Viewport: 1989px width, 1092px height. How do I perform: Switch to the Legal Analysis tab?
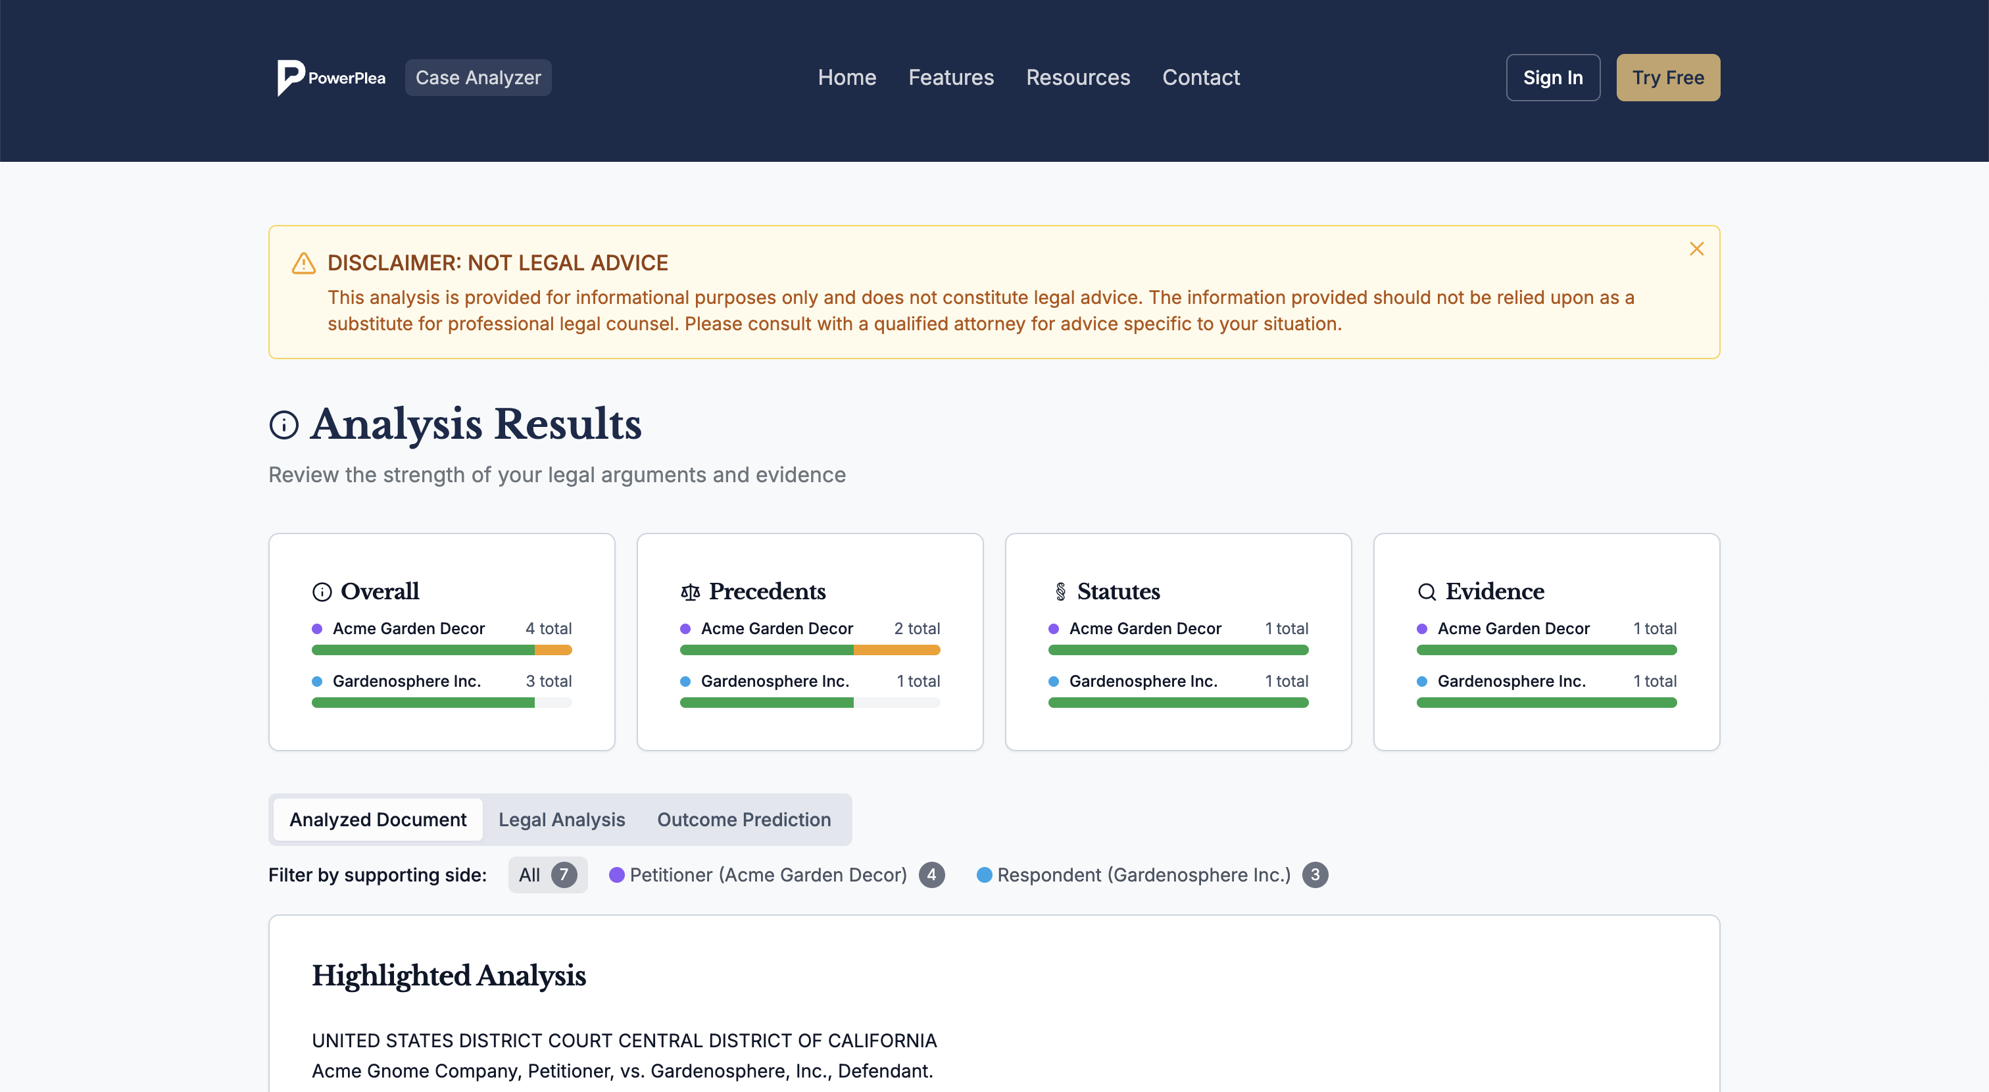click(561, 820)
